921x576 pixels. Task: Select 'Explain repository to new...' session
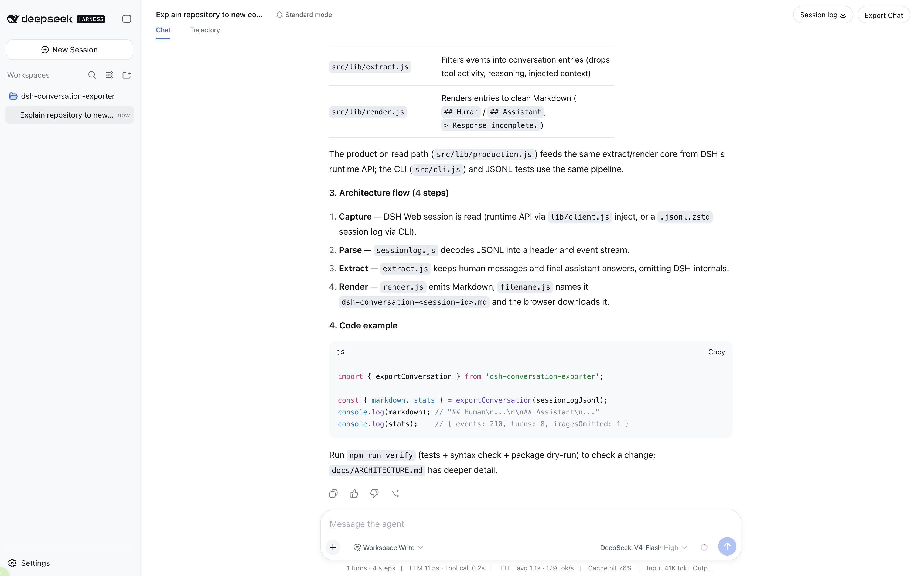69,115
